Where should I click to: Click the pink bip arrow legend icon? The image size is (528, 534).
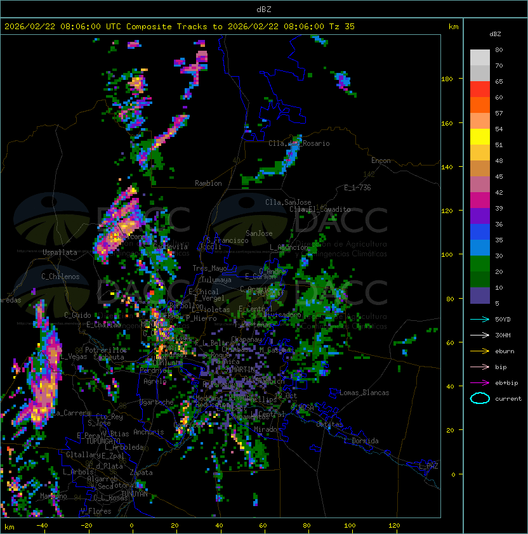tap(480, 367)
